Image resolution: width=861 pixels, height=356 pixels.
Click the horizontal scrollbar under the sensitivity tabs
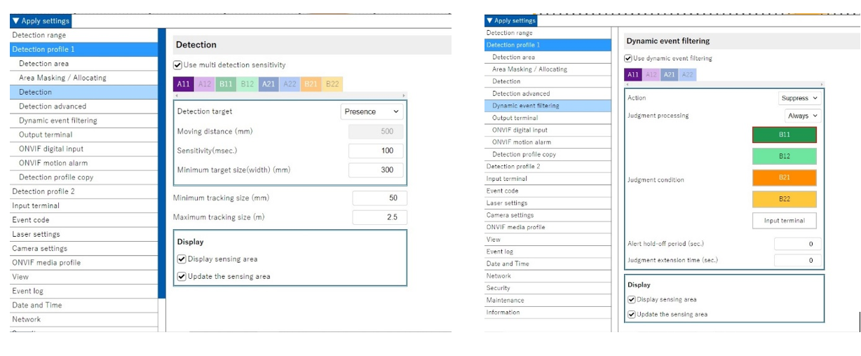pyautogui.click(x=290, y=95)
